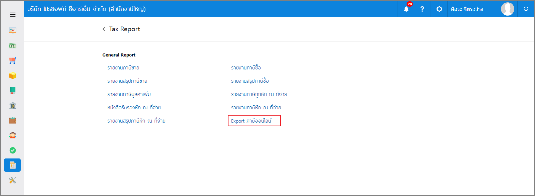Select the highlighted tax report document icon

pyautogui.click(x=12, y=165)
